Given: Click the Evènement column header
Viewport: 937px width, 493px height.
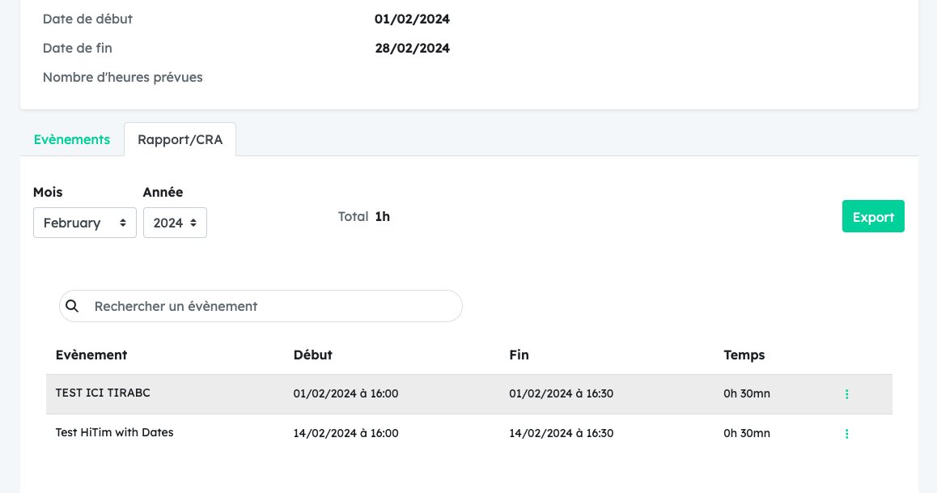Looking at the screenshot, I should (91, 355).
